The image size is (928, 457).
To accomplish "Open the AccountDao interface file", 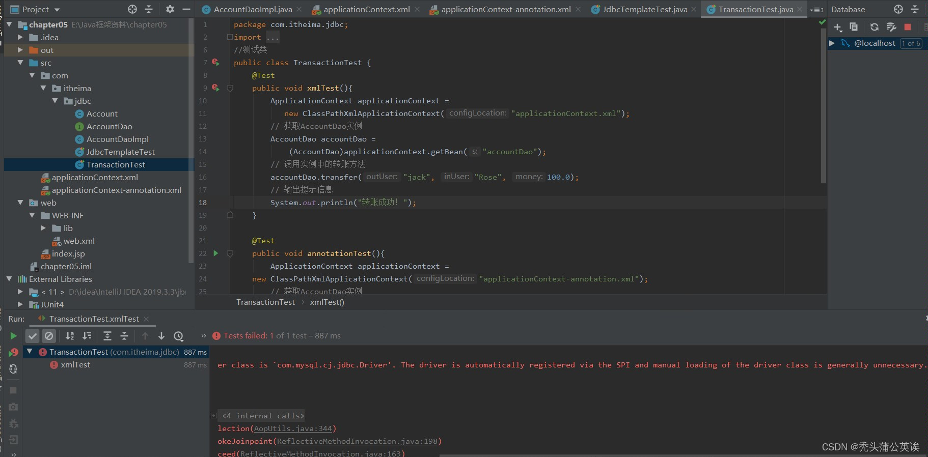I will (x=103, y=126).
